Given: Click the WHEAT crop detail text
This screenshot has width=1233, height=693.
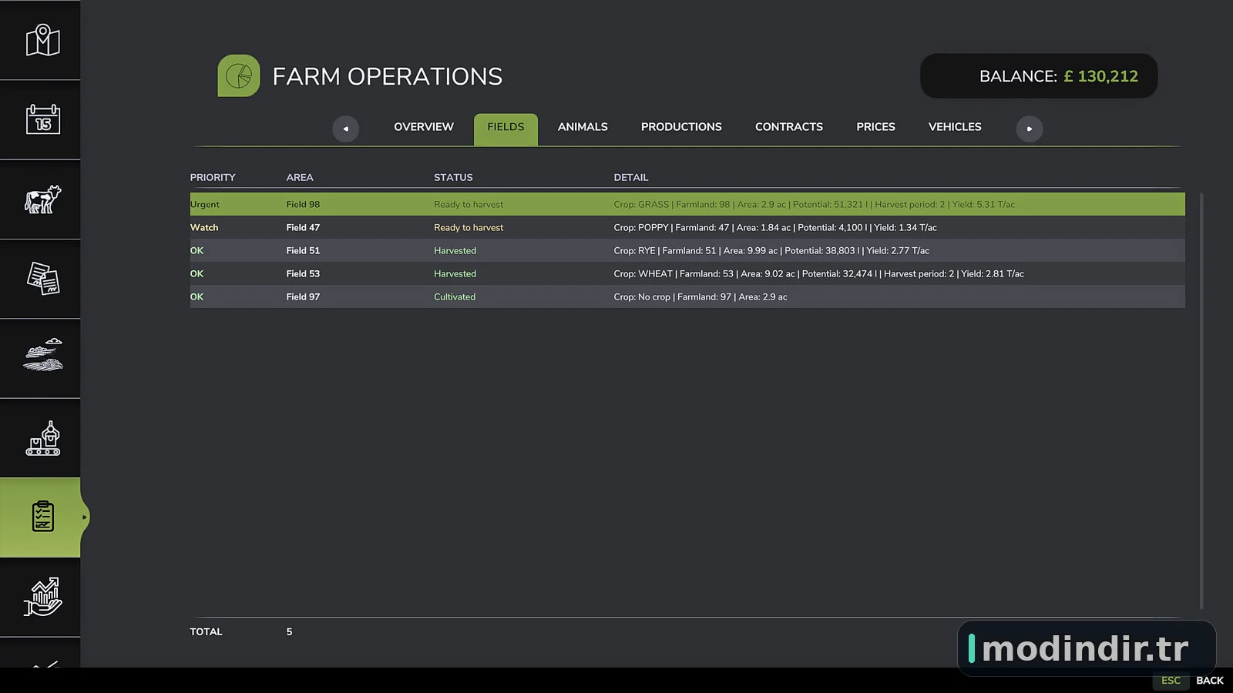Looking at the screenshot, I should tap(819, 273).
